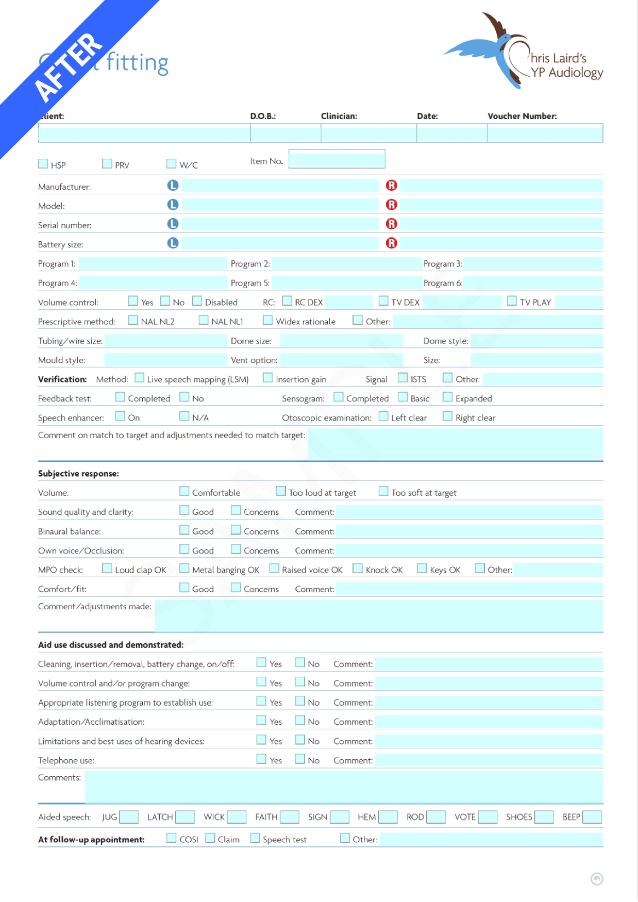The height and width of the screenshot is (902, 638).
Task: Click the left ear icon beside Model
Action: 173,205
